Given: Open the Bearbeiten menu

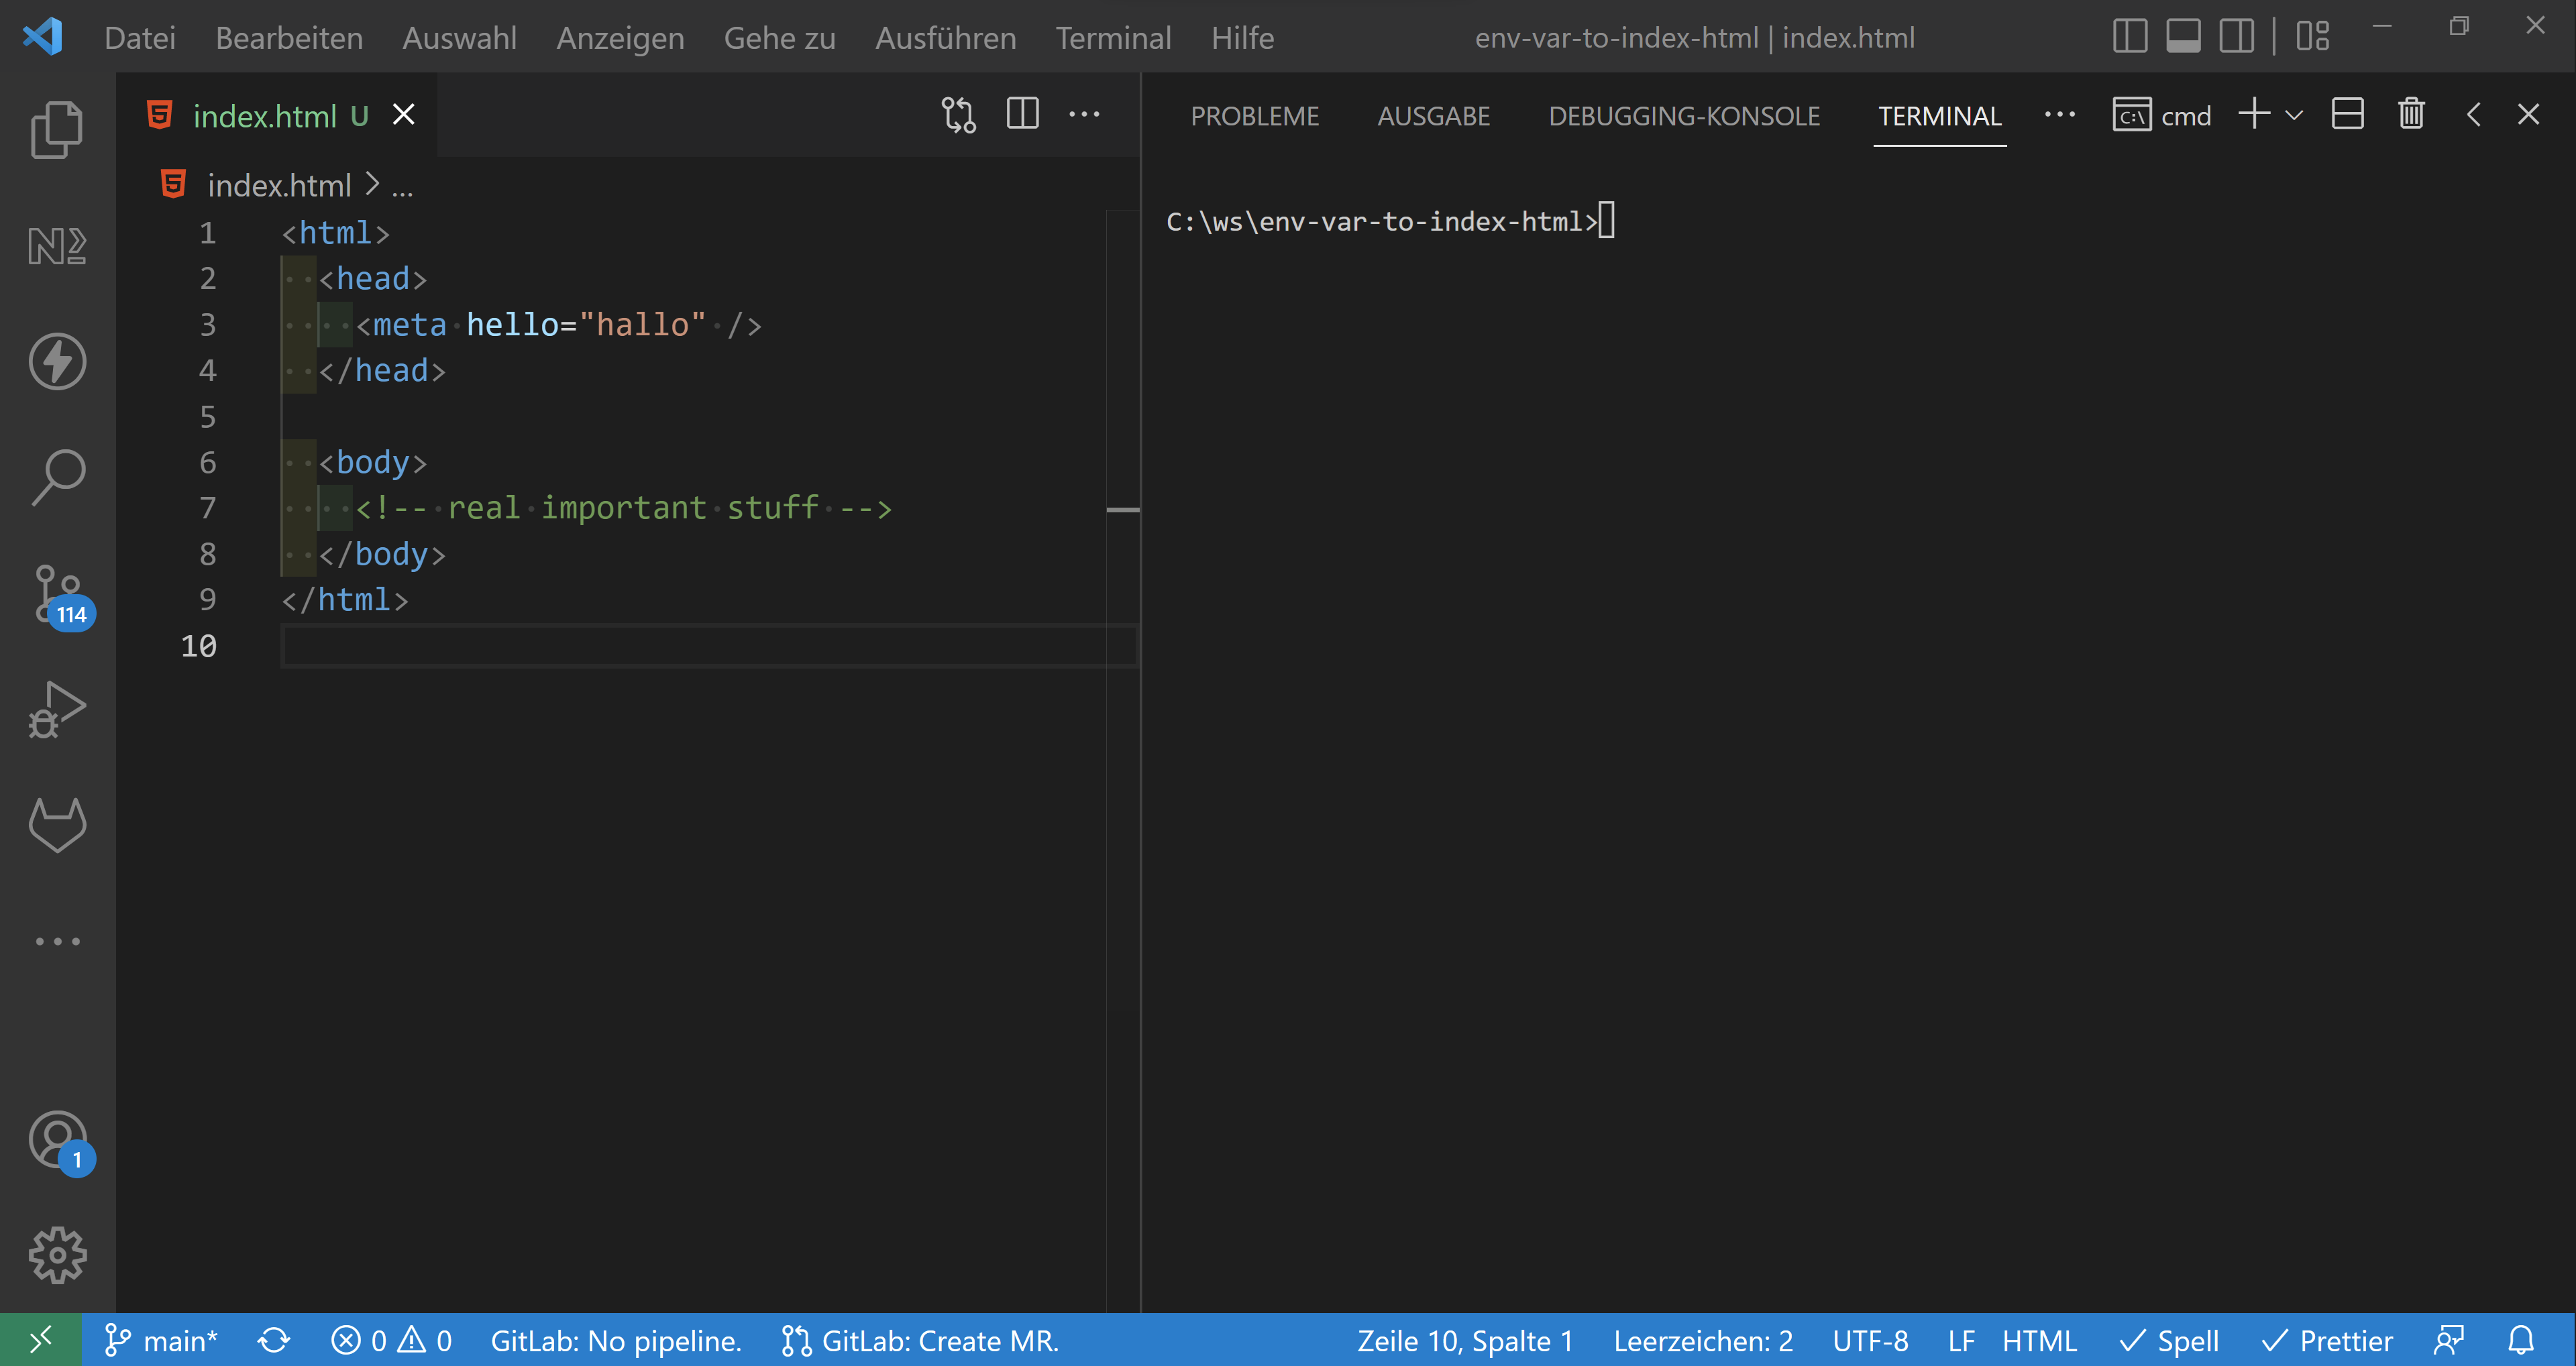Looking at the screenshot, I should pos(289,38).
